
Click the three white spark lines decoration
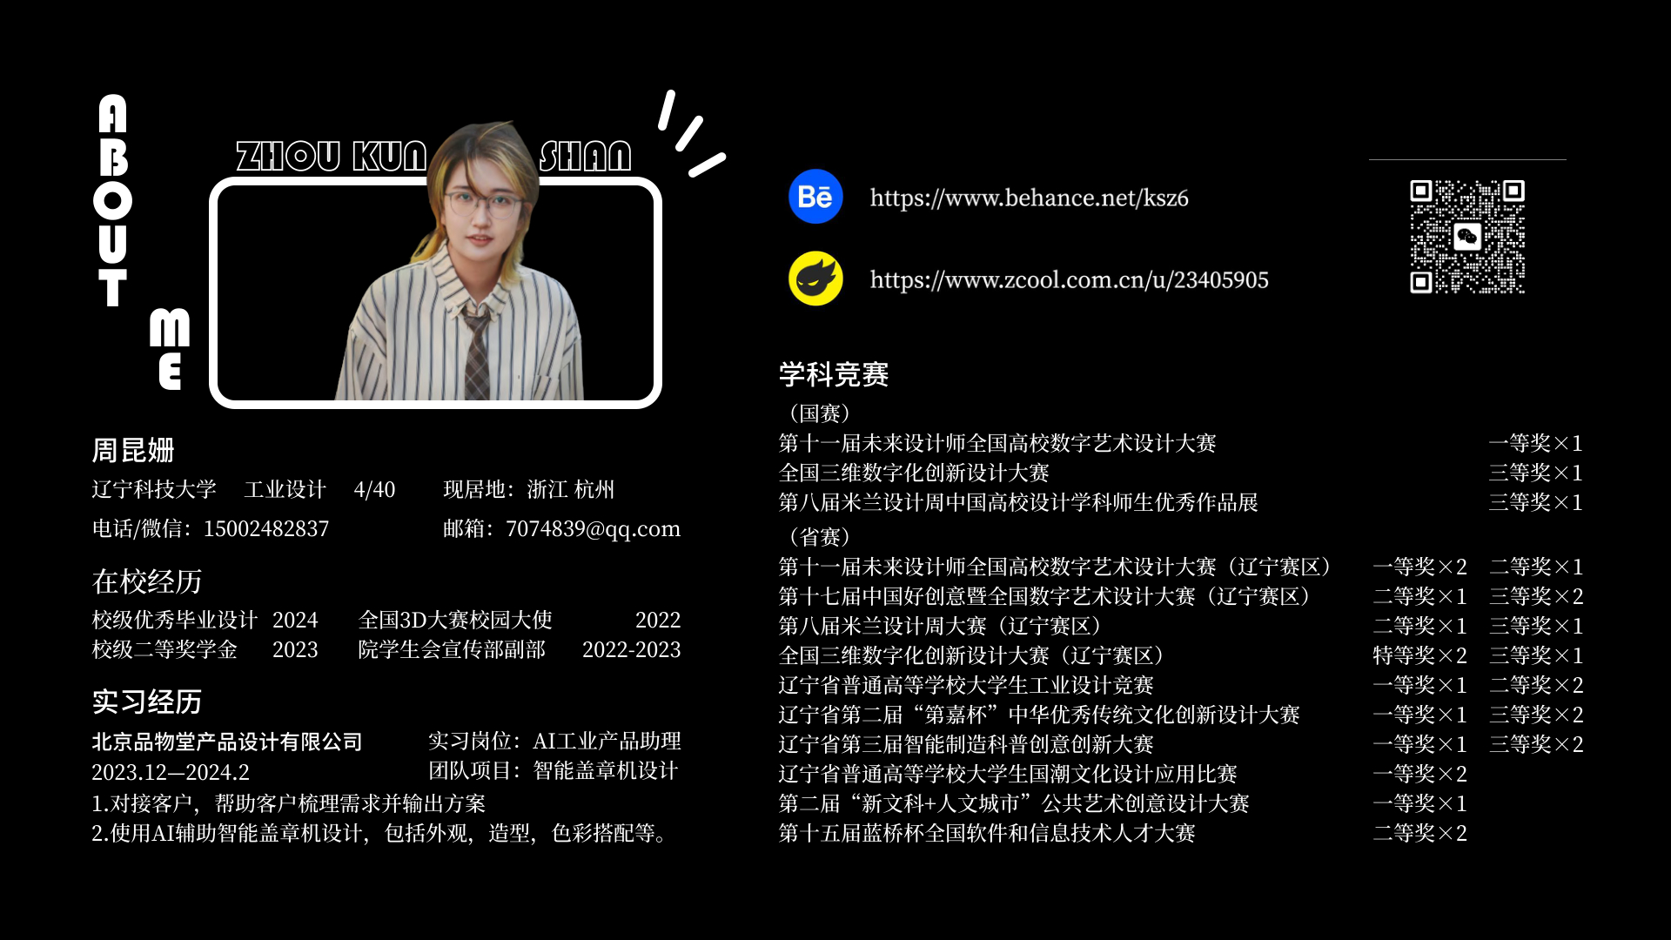tap(690, 135)
